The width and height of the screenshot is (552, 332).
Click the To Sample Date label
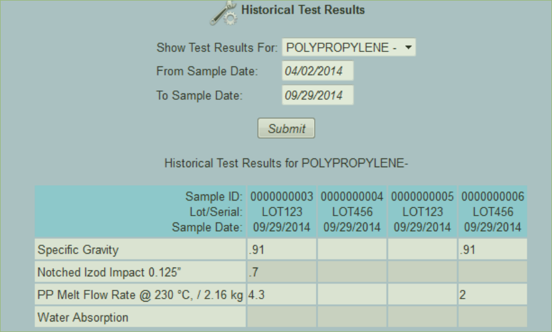click(199, 95)
